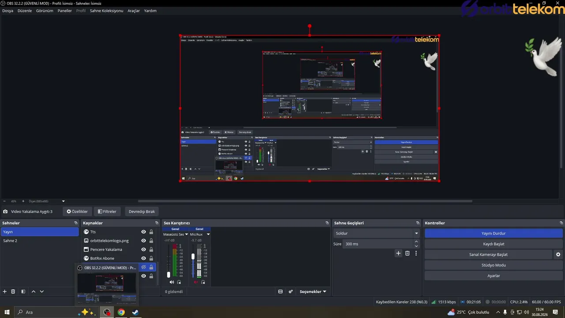Hide the BotRix Abone source
This screenshot has width=565, height=318.
(x=143, y=258)
